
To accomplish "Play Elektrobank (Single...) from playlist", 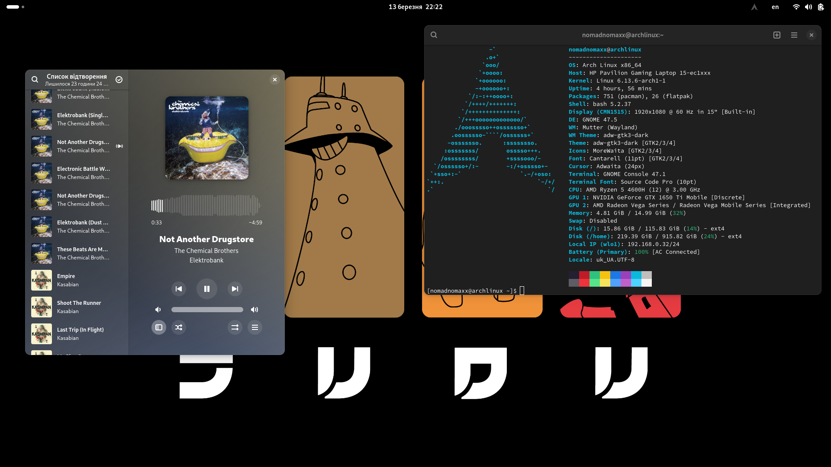I will (x=77, y=119).
